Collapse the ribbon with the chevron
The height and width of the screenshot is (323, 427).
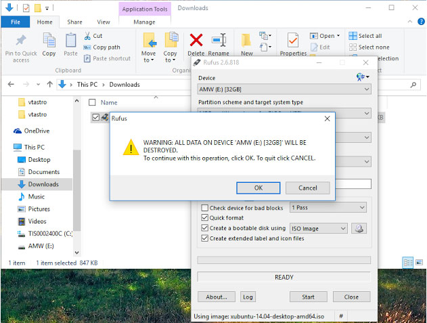(x=410, y=22)
